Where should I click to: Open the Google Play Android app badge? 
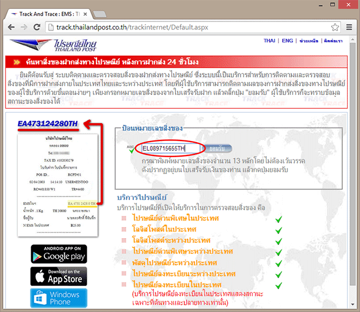click(x=59, y=254)
